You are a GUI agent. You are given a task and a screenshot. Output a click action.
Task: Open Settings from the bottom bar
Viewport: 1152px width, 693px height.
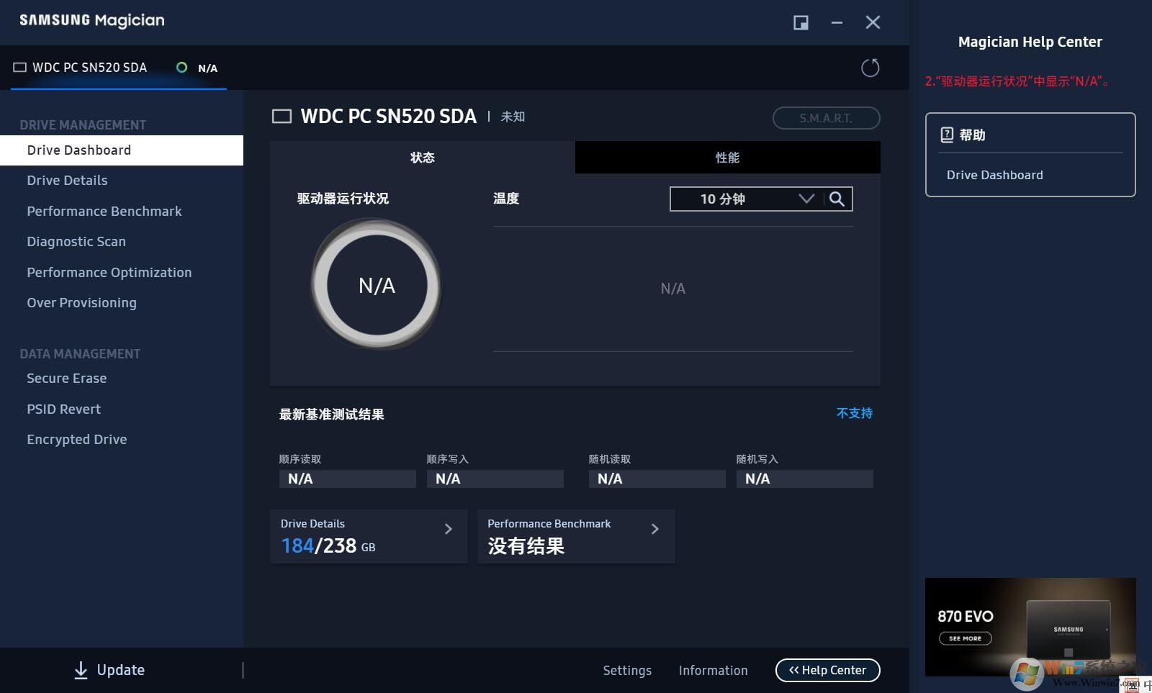coord(627,671)
